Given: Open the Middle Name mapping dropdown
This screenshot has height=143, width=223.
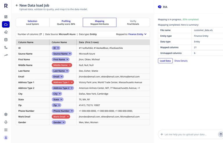Looking at the screenshot, I should click(62, 65).
